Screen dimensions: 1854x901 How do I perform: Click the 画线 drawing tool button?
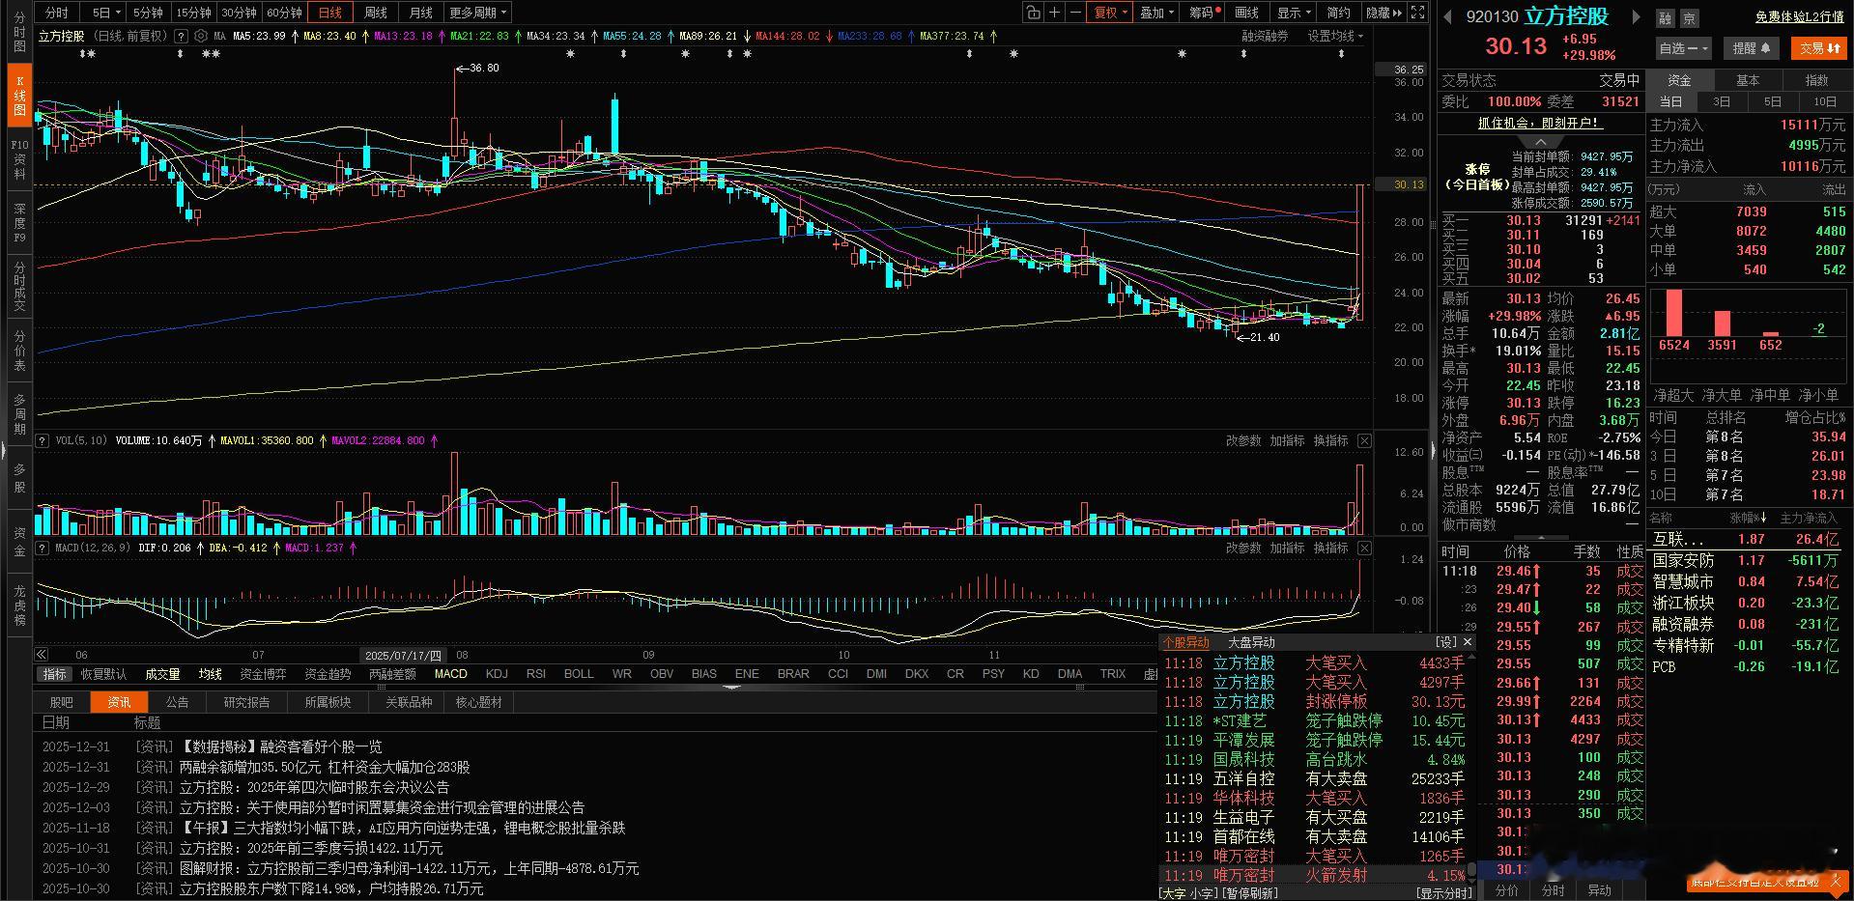pos(1247,13)
